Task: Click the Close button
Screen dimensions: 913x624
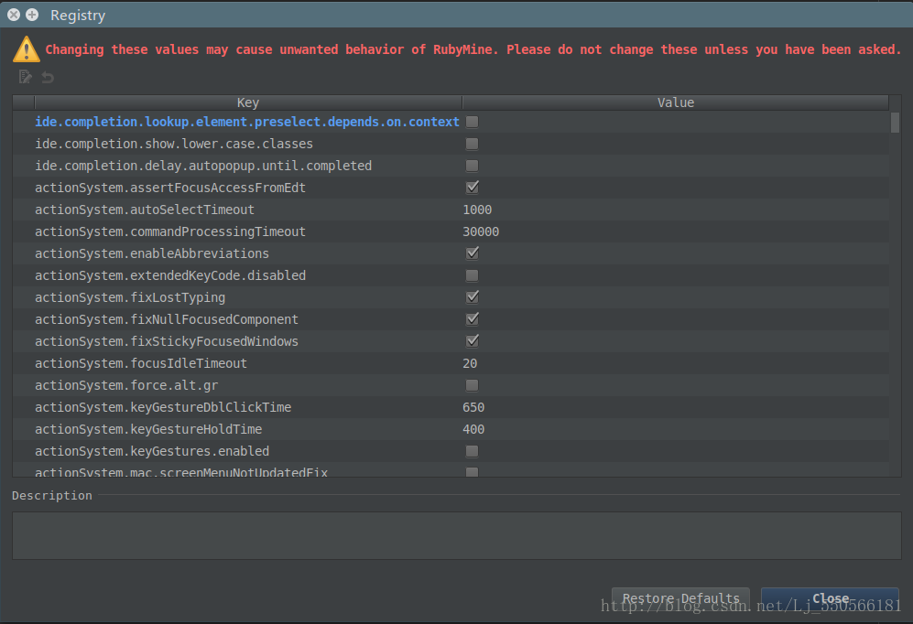Action: click(x=831, y=598)
